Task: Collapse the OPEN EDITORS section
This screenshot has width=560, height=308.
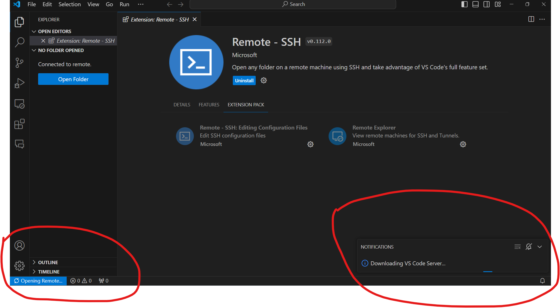Action: pos(55,31)
